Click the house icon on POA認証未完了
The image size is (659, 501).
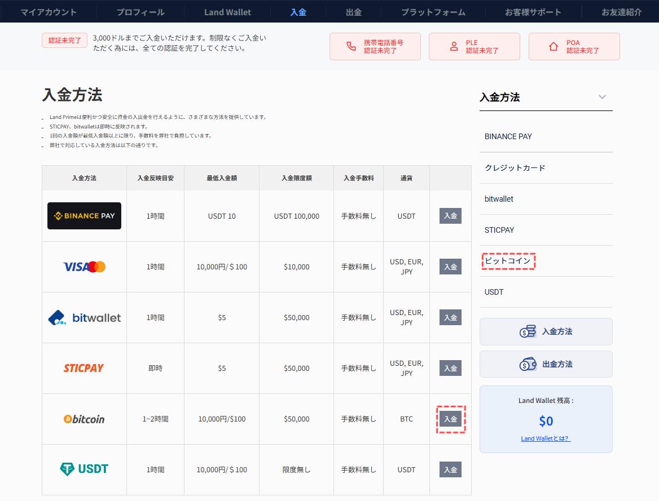[x=553, y=46]
